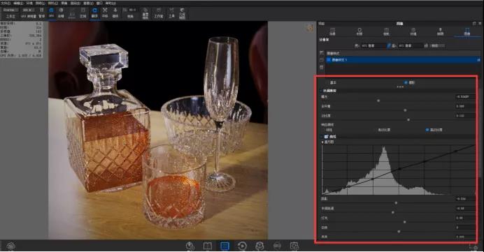484x252 pixels.
Task: Click the Cloud Library icon in bottom toolbar
Action: point(190,246)
